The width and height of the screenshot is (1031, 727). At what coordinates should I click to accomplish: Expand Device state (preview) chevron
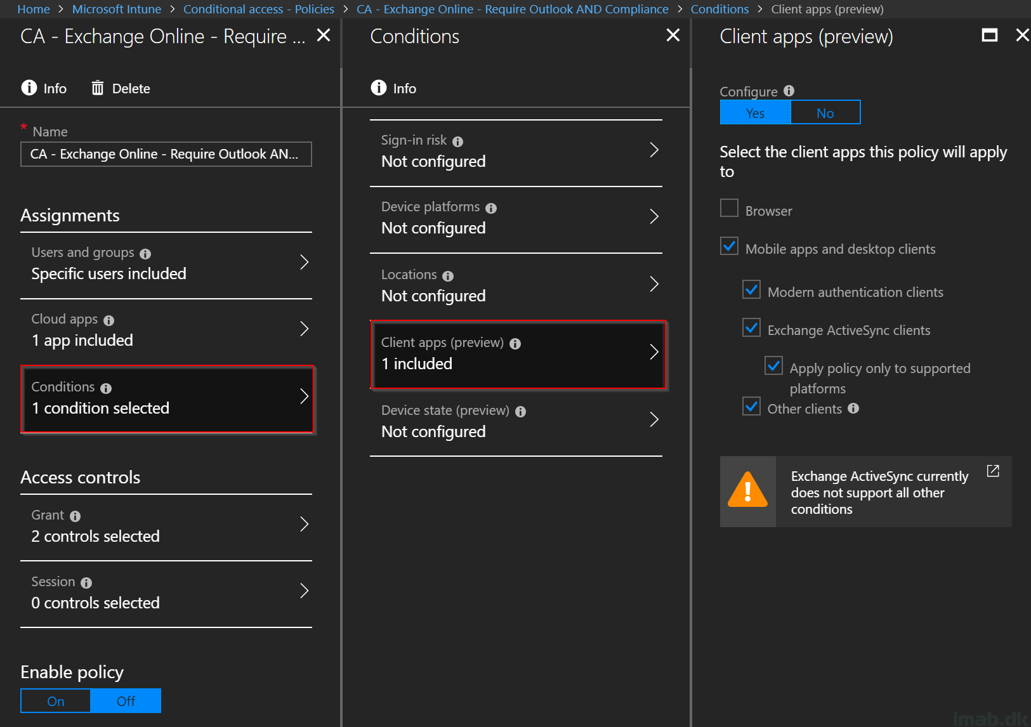[x=654, y=419]
